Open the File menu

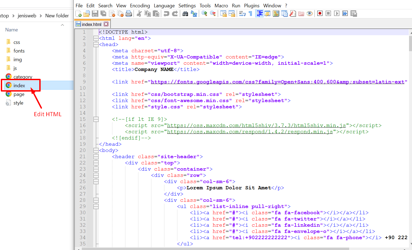[x=79, y=6]
